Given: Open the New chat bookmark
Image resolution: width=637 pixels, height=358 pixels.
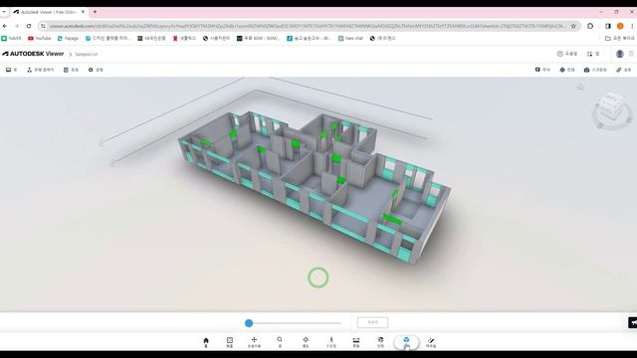Looking at the screenshot, I should click(x=350, y=38).
